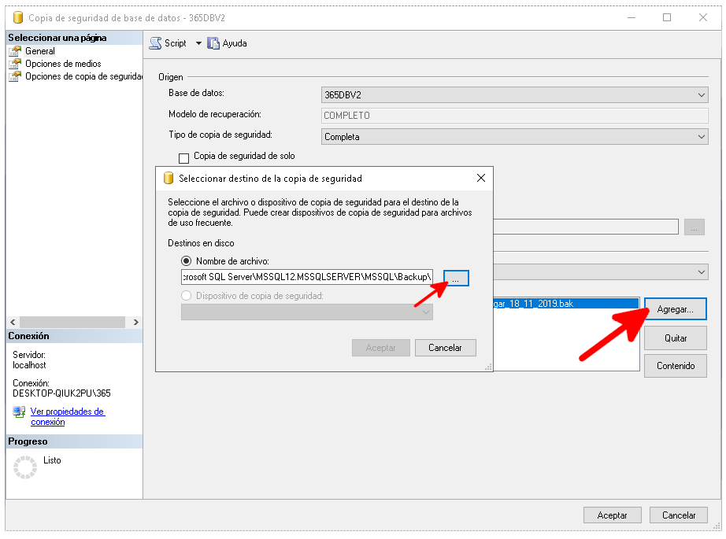Expand Tipo de copia de seguridad dropdown
Screen dimensions: 726x539
(x=702, y=137)
